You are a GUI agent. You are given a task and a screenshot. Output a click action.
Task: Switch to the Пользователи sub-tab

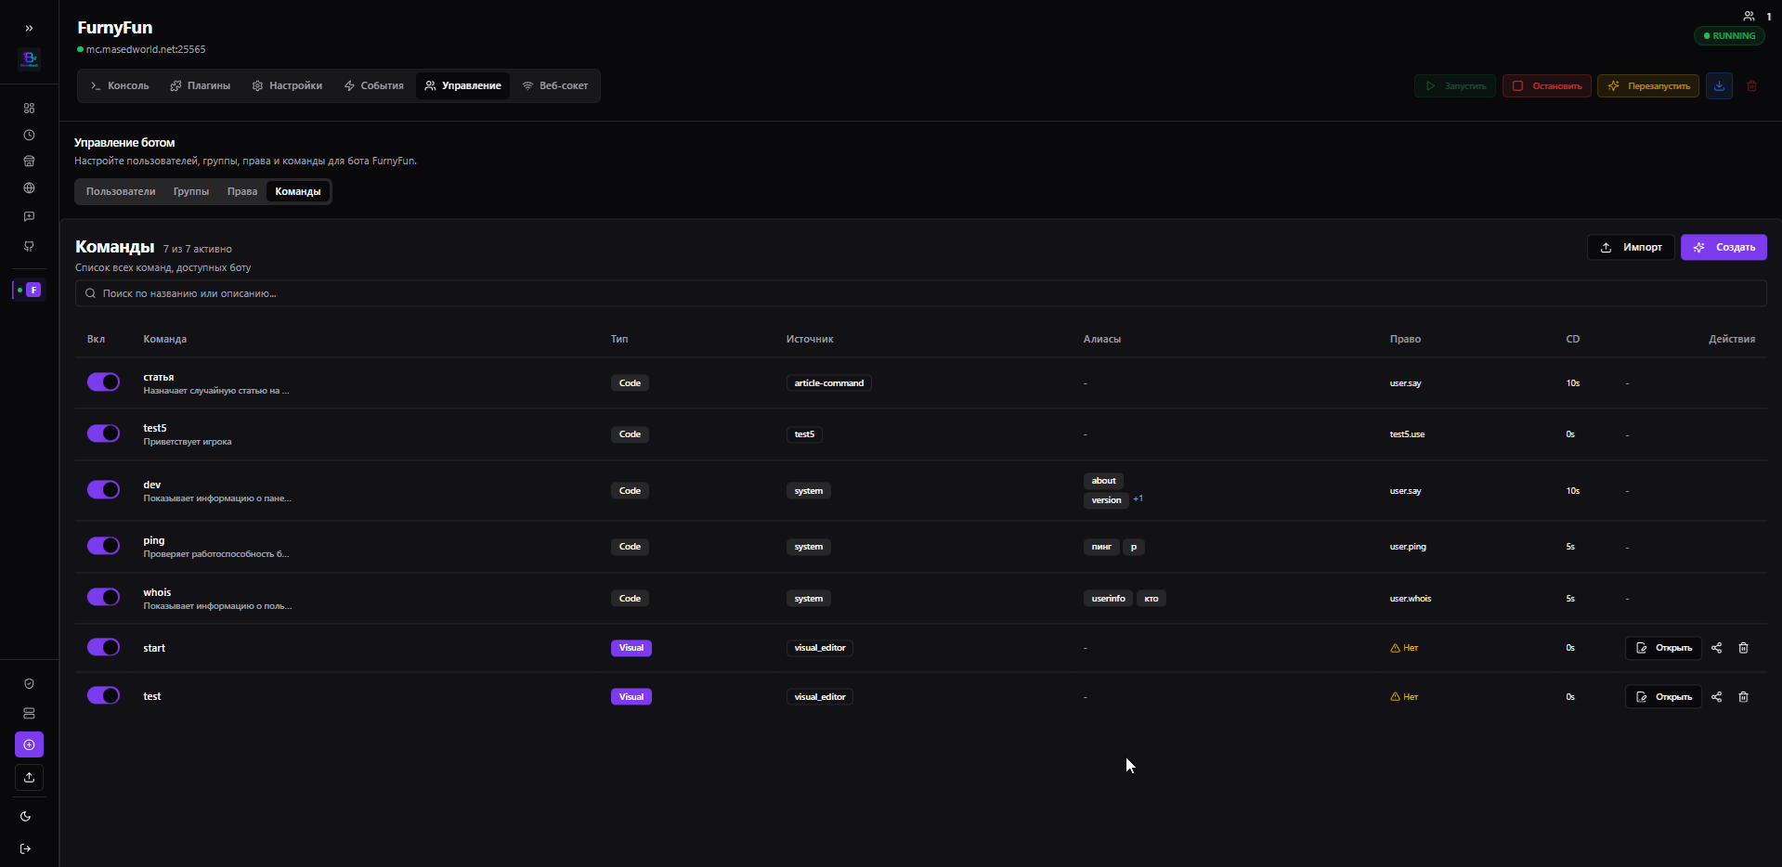121,191
